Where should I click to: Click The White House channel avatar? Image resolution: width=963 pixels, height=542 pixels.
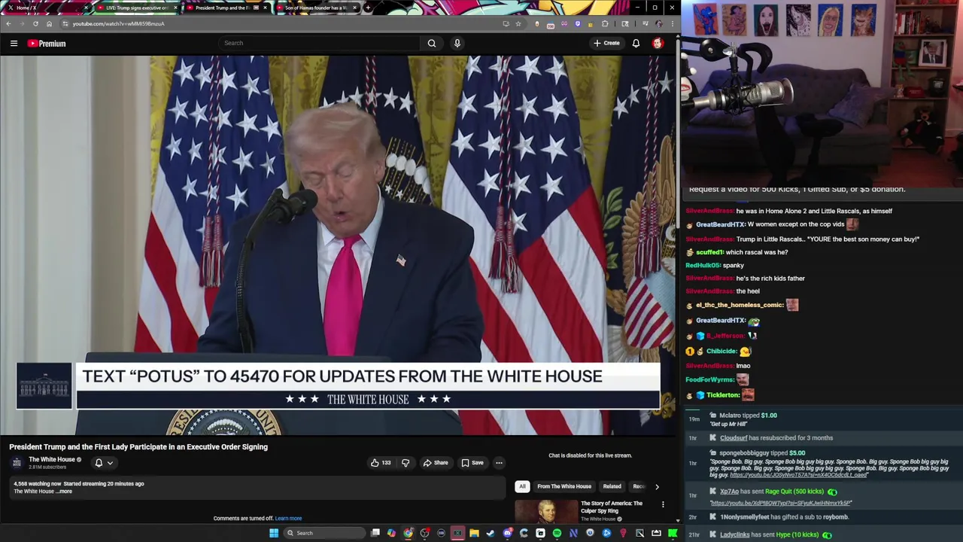17,463
